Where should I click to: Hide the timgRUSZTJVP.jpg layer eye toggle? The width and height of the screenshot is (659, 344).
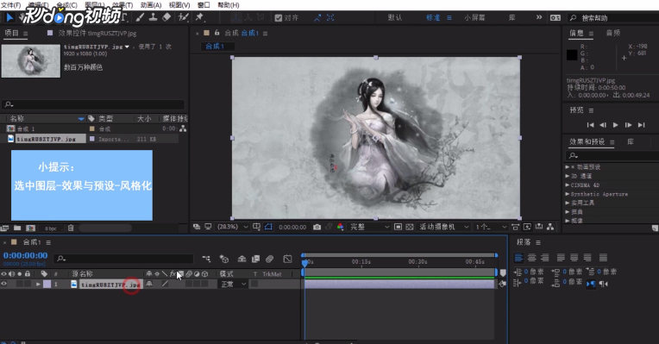(3, 284)
